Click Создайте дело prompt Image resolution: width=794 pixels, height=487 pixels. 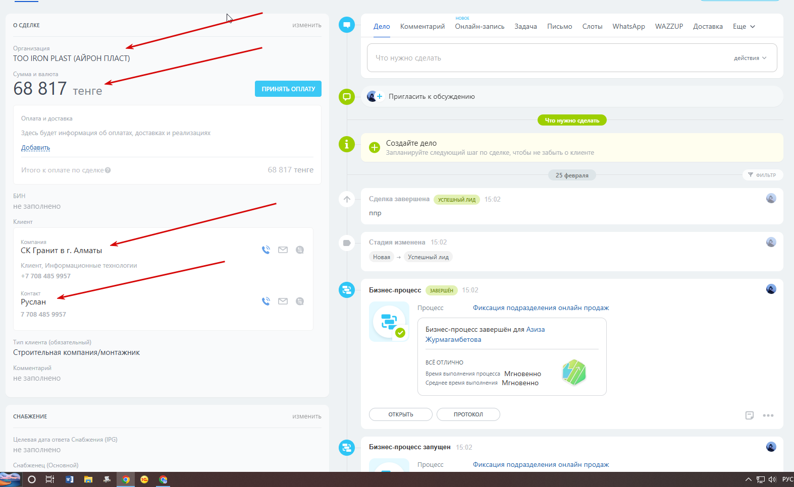click(x=572, y=147)
